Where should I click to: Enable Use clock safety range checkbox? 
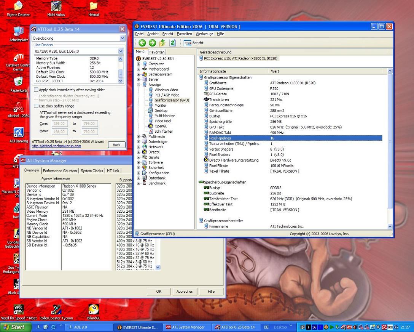pyautogui.click(x=36, y=106)
